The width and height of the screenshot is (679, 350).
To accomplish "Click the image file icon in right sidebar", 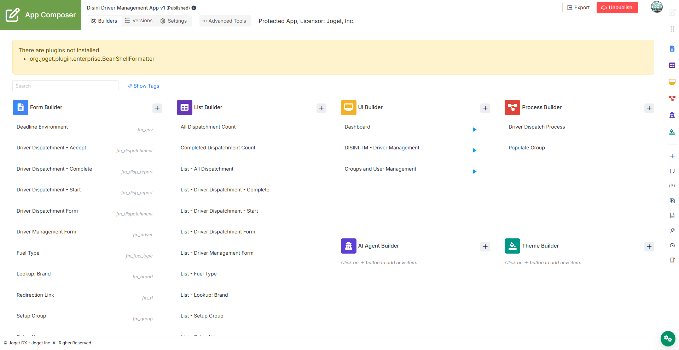I will pyautogui.click(x=672, y=215).
